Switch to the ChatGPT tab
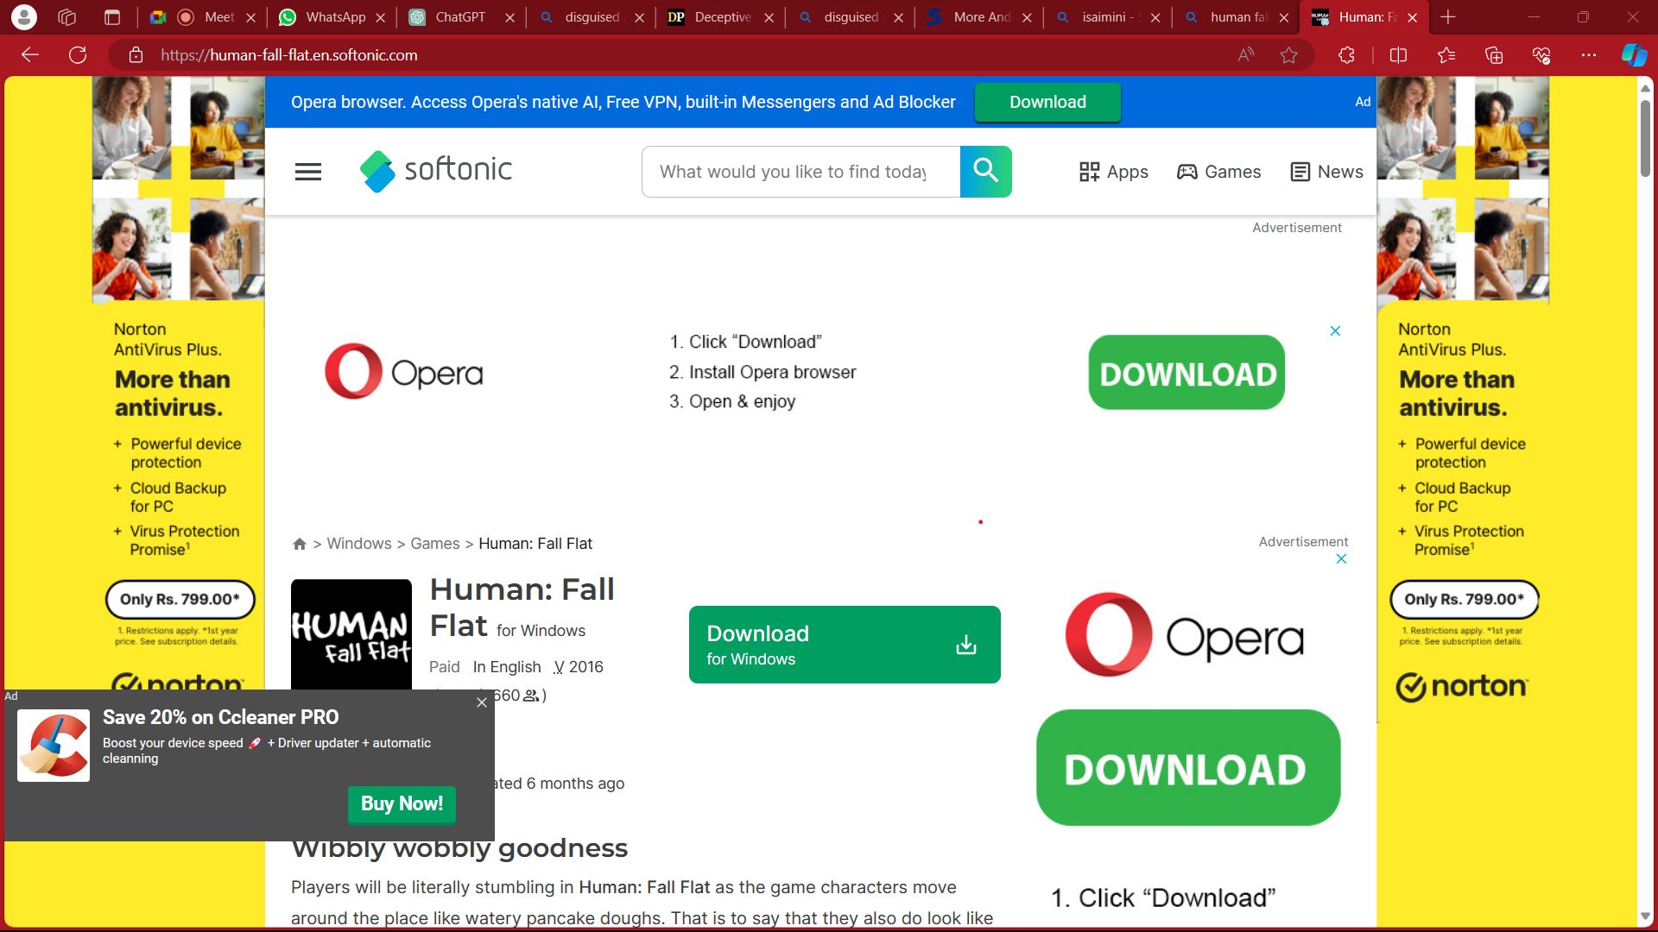This screenshot has height=932, width=1658. point(459,17)
